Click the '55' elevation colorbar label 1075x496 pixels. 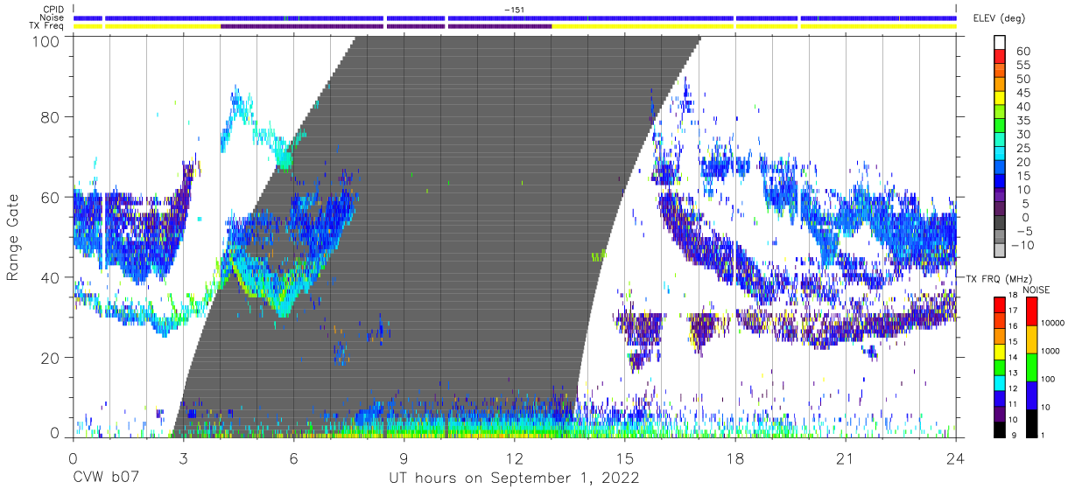click(x=1022, y=66)
